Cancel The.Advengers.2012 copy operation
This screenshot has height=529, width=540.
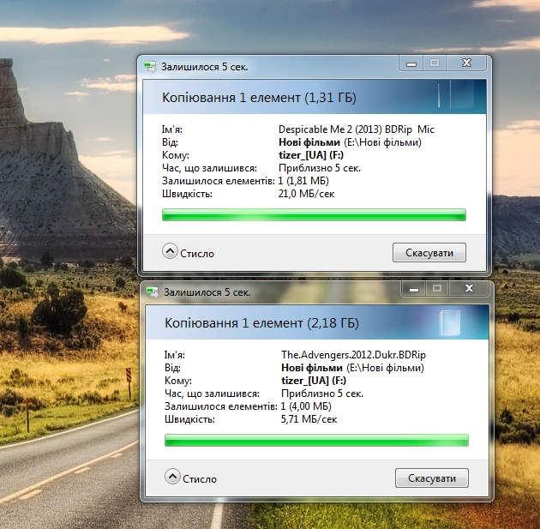[x=432, y=478]
